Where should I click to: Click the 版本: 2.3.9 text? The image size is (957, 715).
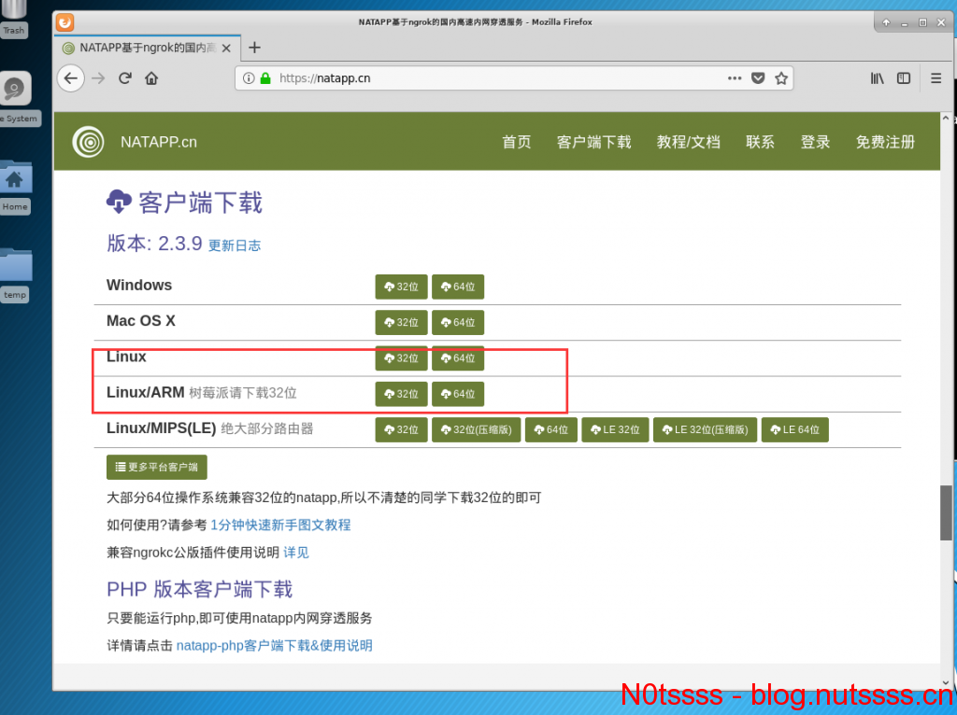[154, 244]
